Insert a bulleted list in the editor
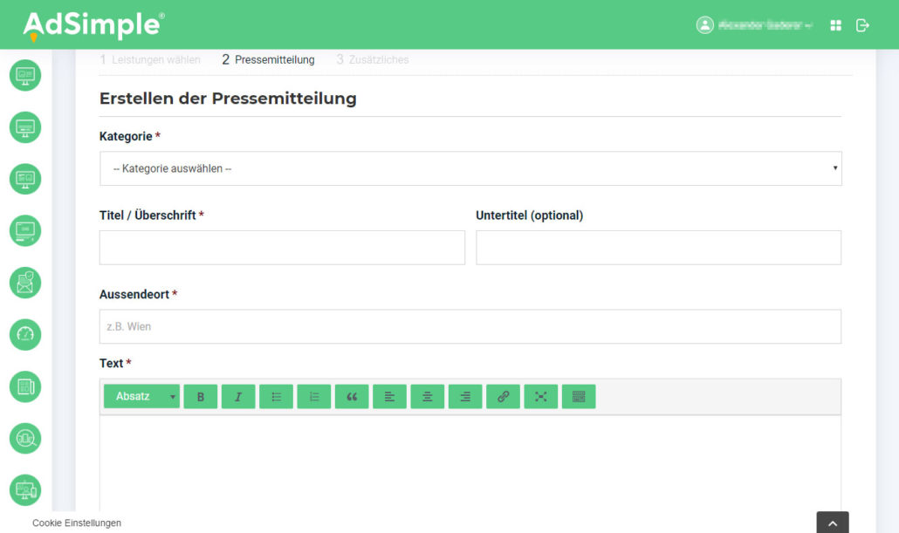The height and width of the screenshot is (533, 899). 276,396
